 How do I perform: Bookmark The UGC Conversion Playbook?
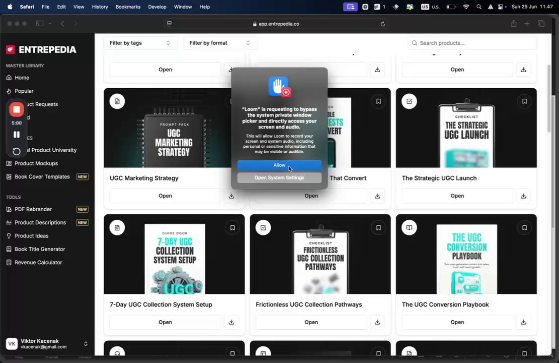click(524, 228)
